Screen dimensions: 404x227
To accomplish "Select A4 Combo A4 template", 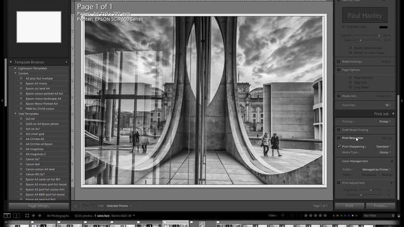I will (35, 139).
